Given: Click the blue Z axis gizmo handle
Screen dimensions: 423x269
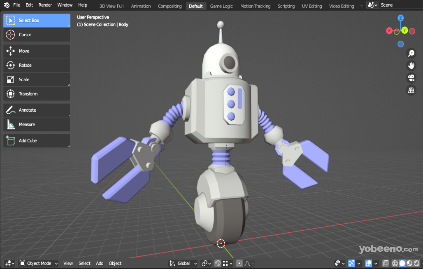Looking at the screenshot, I should pyautogui.click(x=401, y=18).
